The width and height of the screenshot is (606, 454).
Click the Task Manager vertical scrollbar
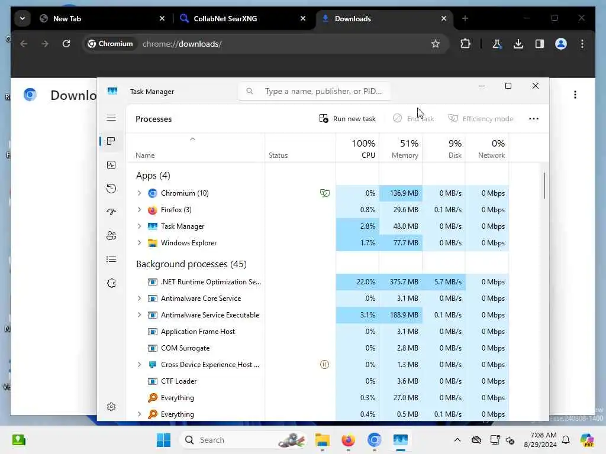(544, 186)
